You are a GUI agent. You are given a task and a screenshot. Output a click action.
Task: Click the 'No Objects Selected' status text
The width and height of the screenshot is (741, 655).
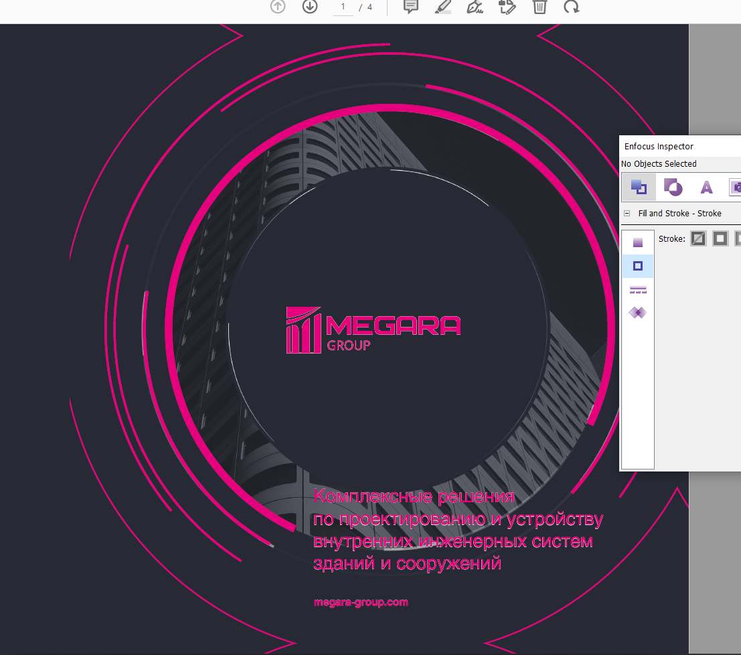point(659,163)
